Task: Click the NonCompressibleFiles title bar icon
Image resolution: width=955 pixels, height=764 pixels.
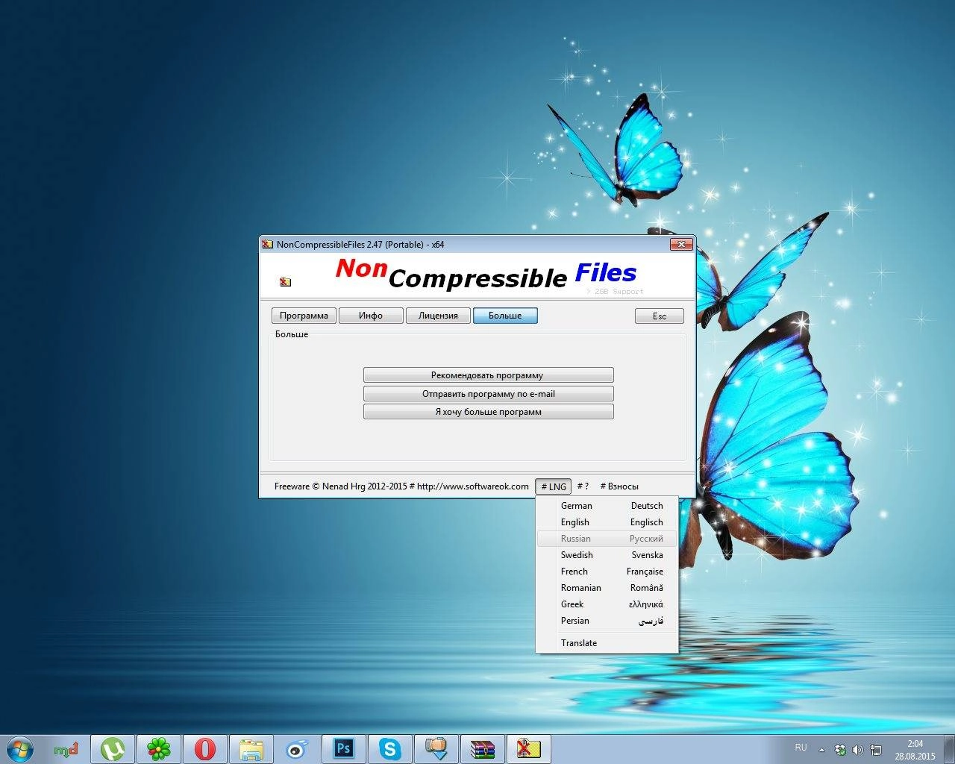Action: point(268,244)
